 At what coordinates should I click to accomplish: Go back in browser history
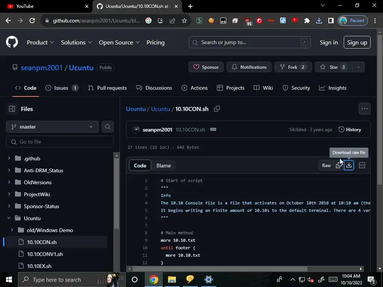(8, 21)
